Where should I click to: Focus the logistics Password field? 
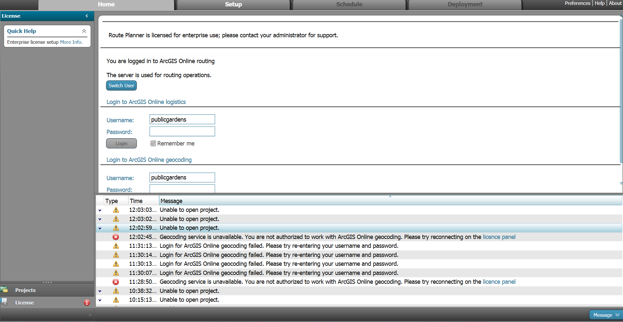tap(182, 131)
